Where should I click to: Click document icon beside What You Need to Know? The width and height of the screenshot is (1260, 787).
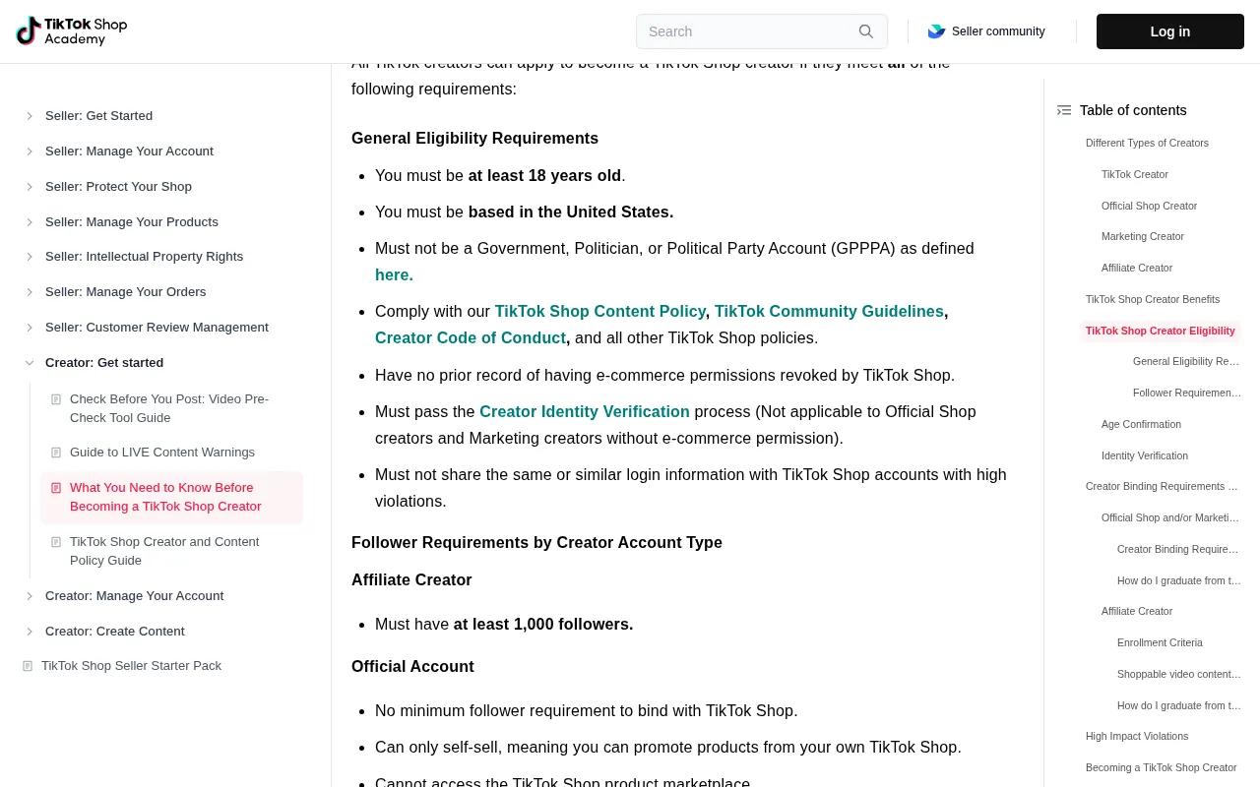coord(56,488)
